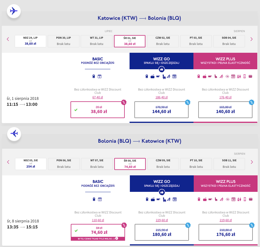
Task: Choose the NDZ 29, LIP date tab
Action: tap(30, 41)
